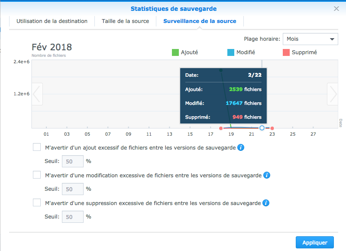The height and width of the screenshot is (251, 346).
Task: Enable alert for excessive file deletion
Action: pyautogui.click(x=37, y=202)
